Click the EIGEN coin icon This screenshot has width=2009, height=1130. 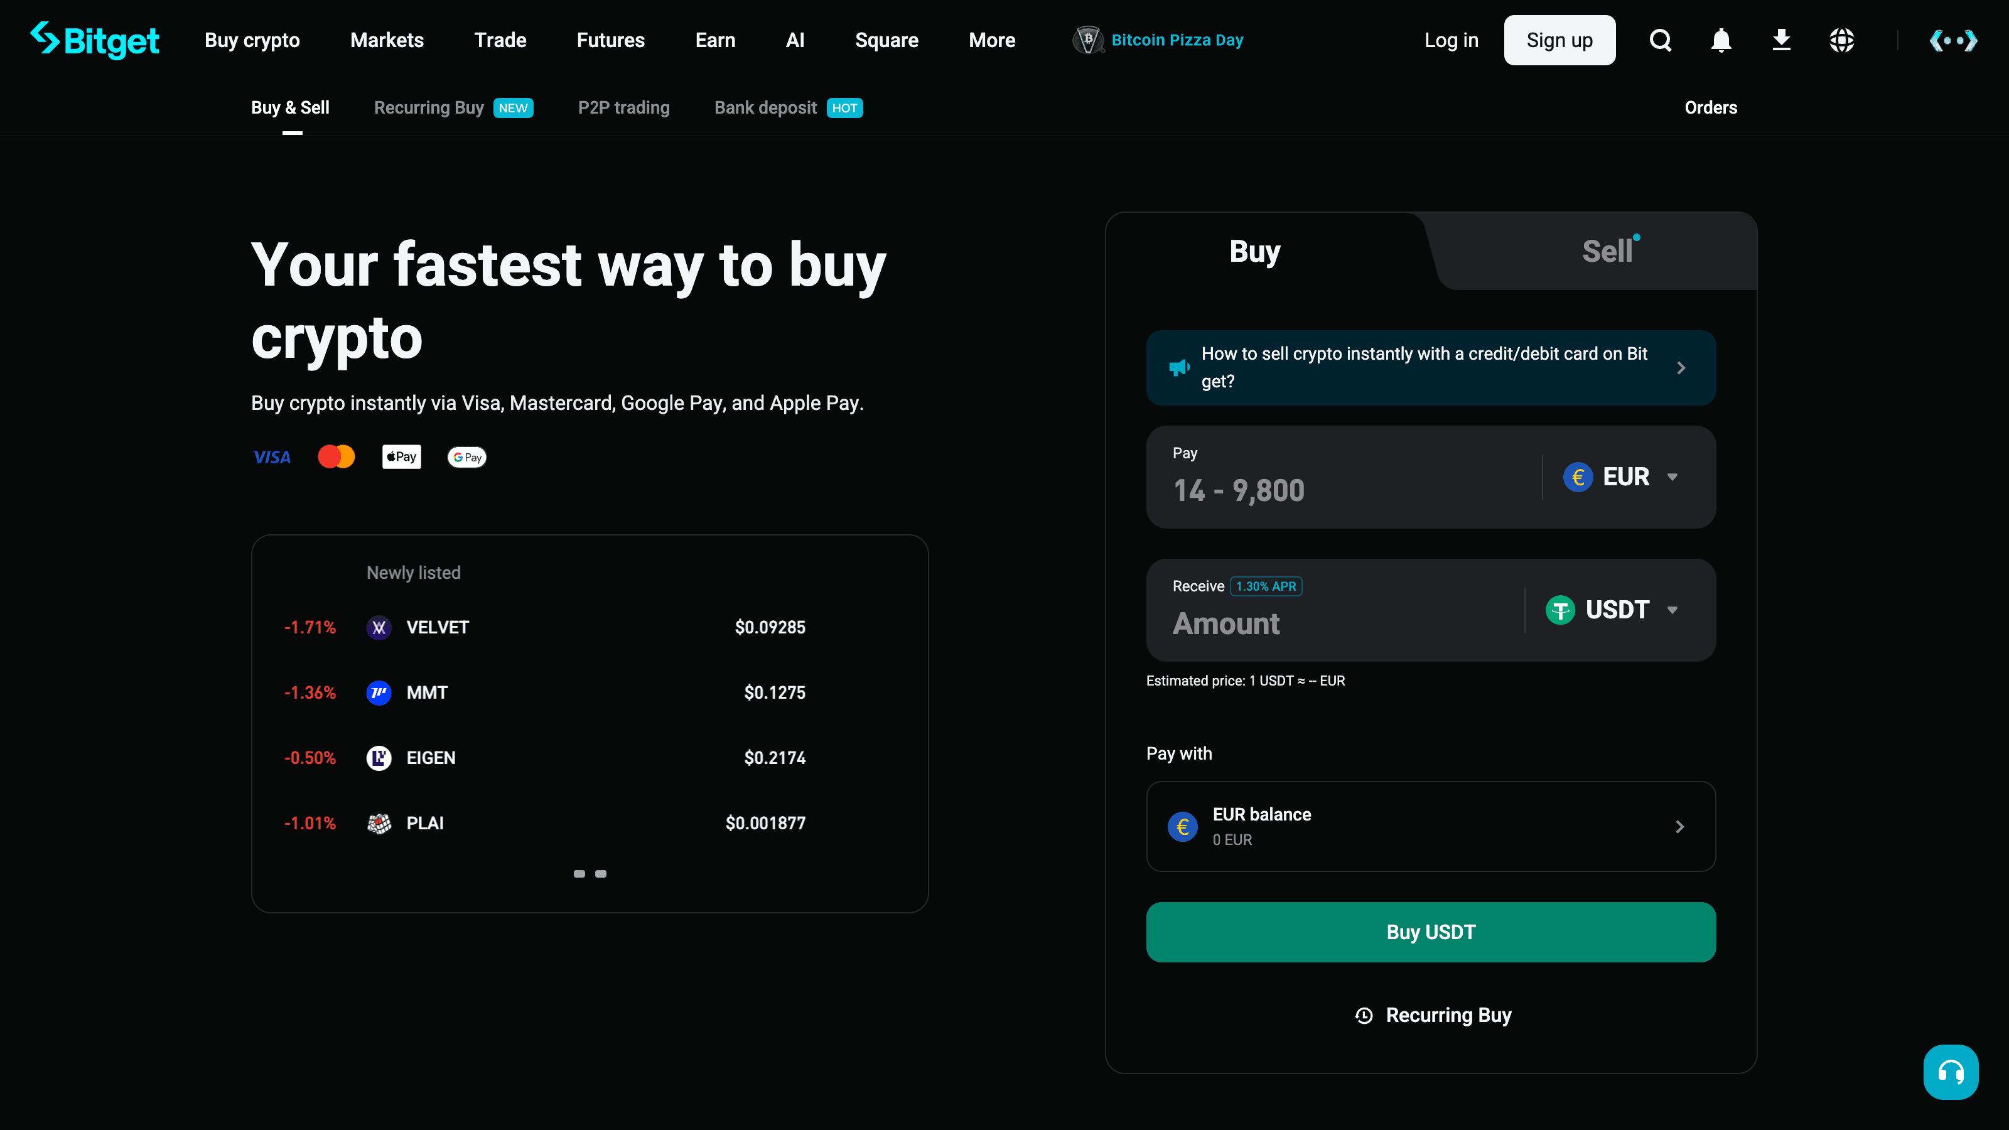coord(379,758)
